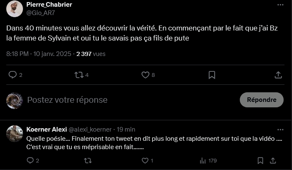Open Pierre_Chabrier's profile picture
292x170 pixels.
15,8
